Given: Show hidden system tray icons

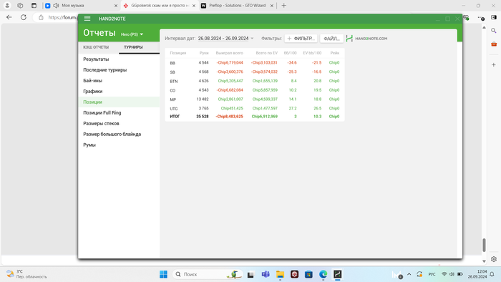Looking at the screenshot, I should [409, 274].
